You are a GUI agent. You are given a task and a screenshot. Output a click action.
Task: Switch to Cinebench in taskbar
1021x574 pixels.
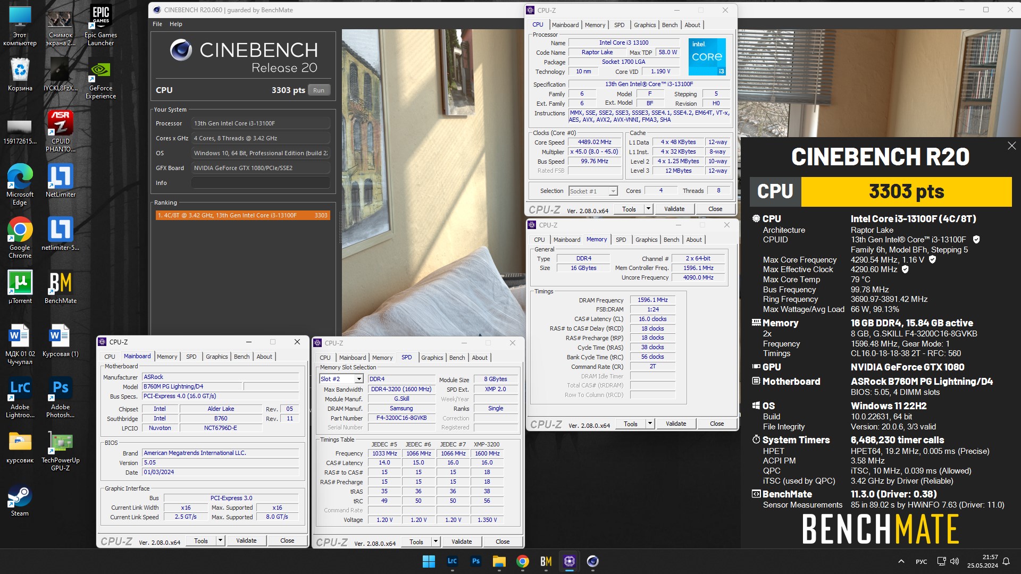click(x=592, y=561)
